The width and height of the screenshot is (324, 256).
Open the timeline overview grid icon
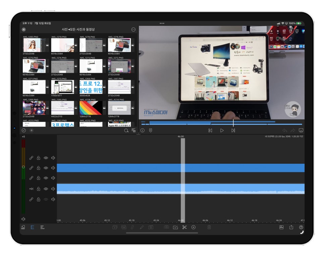pyautogui.click(x=42, y=227)
